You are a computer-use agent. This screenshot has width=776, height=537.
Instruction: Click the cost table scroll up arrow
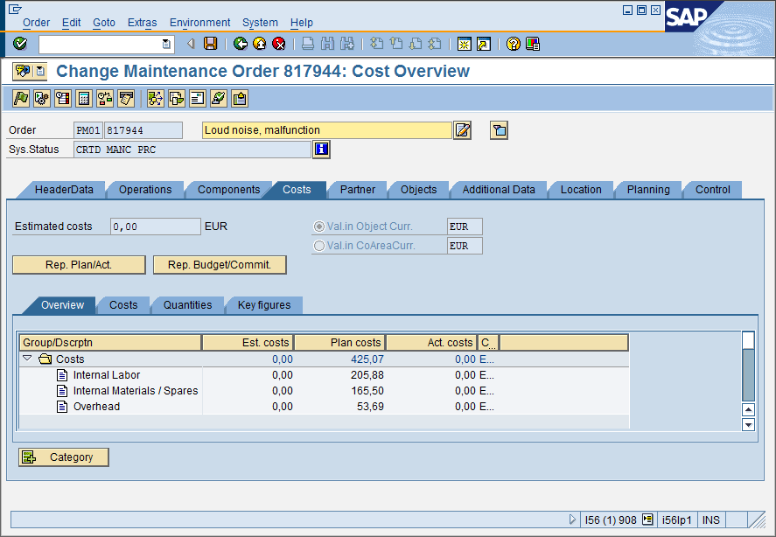[748, 410]
